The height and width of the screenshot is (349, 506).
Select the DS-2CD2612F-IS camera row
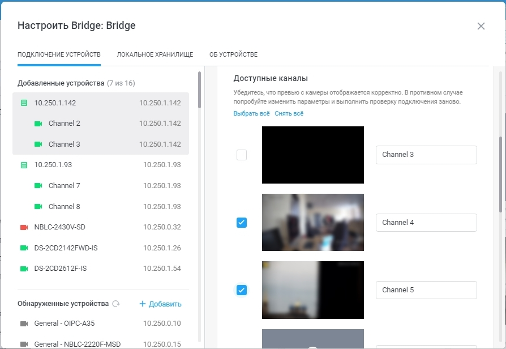101,269
